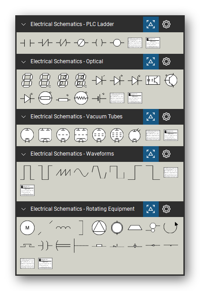Viewport: 200px width, 291px height.
Task: Choose the winding coil symbol in Rotating Equipment
Action: [x=63, y=227]
